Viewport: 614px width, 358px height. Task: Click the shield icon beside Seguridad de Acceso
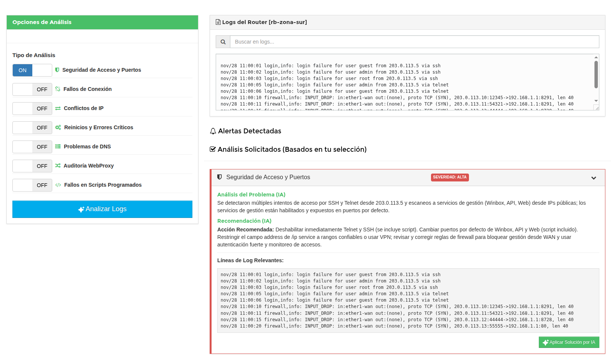[57, 70]
